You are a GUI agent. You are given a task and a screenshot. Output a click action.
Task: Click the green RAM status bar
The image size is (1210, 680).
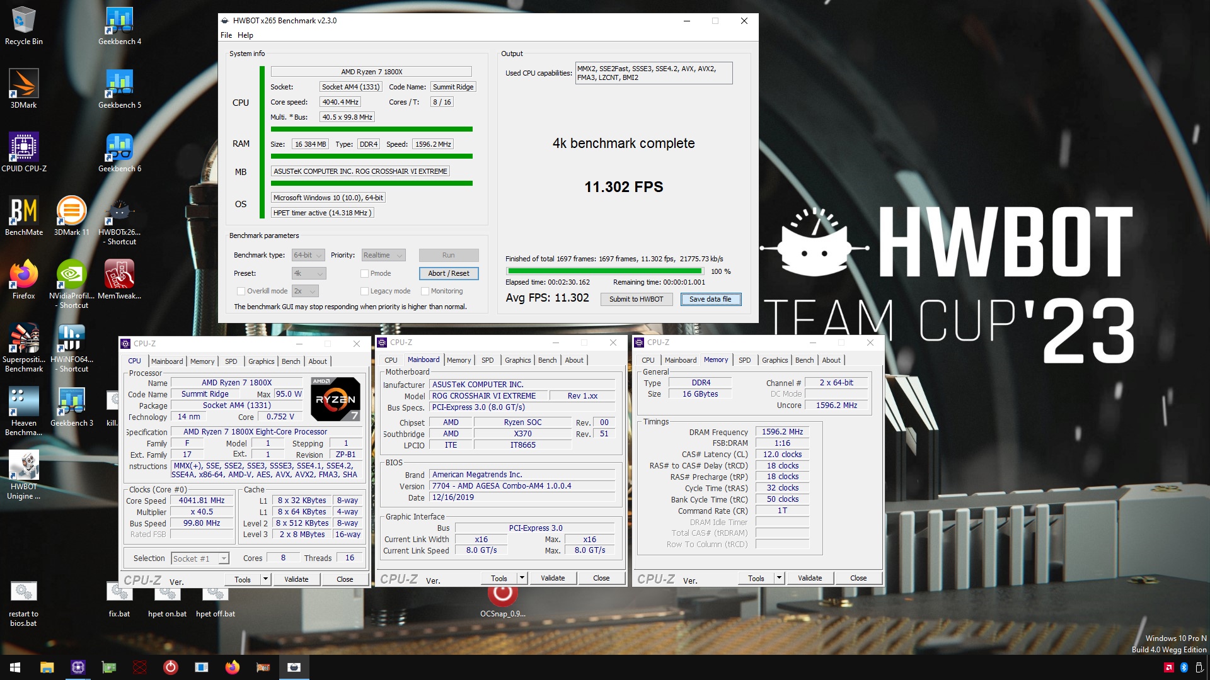[372, 156]
